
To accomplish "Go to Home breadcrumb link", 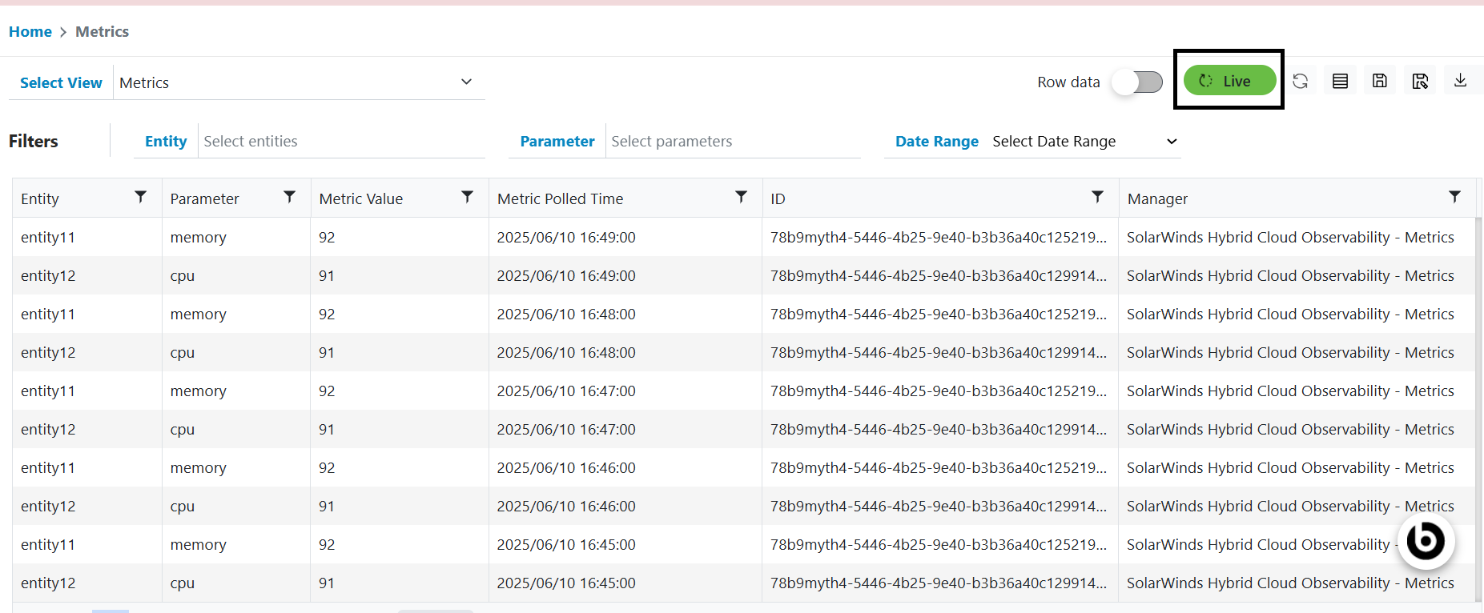I will [30, 32].
